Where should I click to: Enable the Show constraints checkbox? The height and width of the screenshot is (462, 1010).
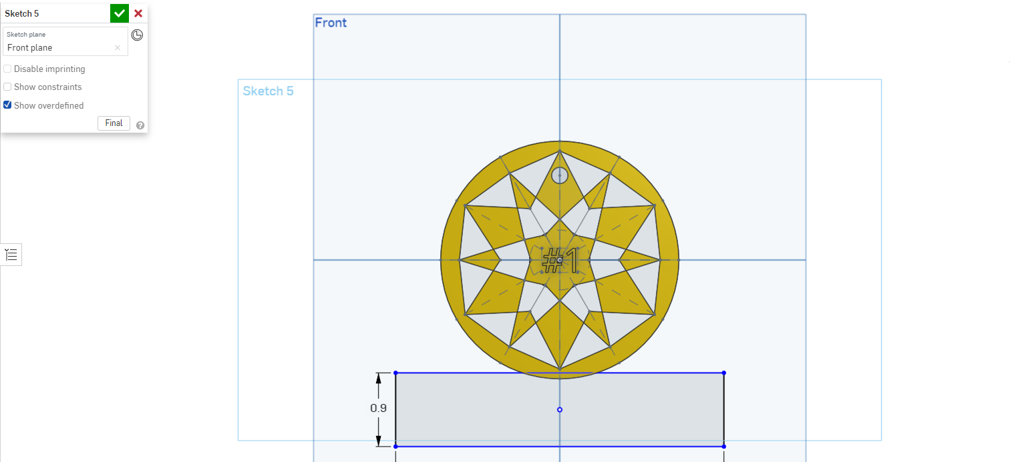click(x=7, y=87)
